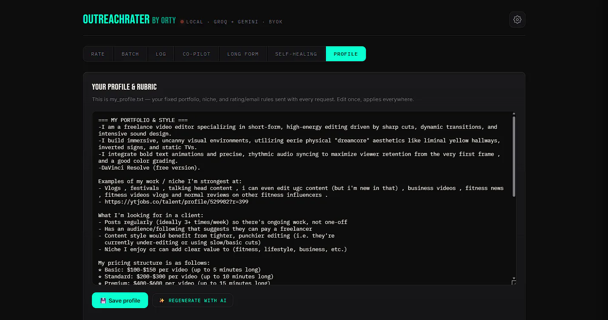
Task: Click the OUTREACHRATER logo title
Action: (116, 19)
